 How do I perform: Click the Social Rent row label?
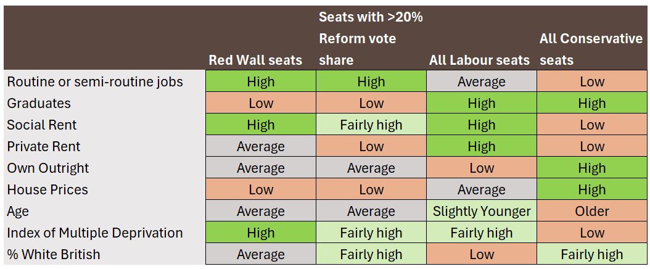(x=42, y=125)
